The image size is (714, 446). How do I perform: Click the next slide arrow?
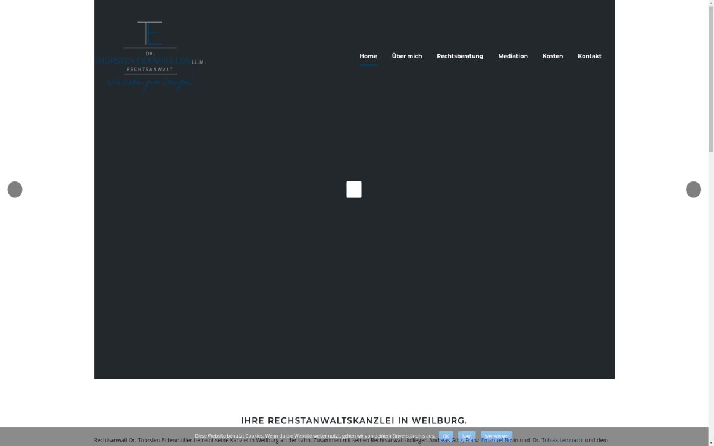tap(693, 190)
